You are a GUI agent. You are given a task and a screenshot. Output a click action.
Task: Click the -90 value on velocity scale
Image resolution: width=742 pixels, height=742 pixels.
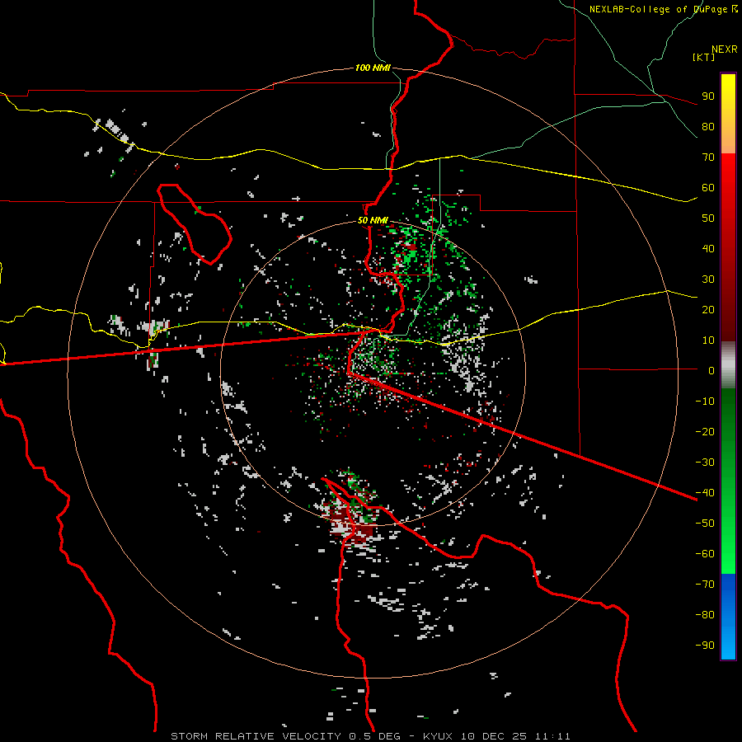[x=705, y=646]
